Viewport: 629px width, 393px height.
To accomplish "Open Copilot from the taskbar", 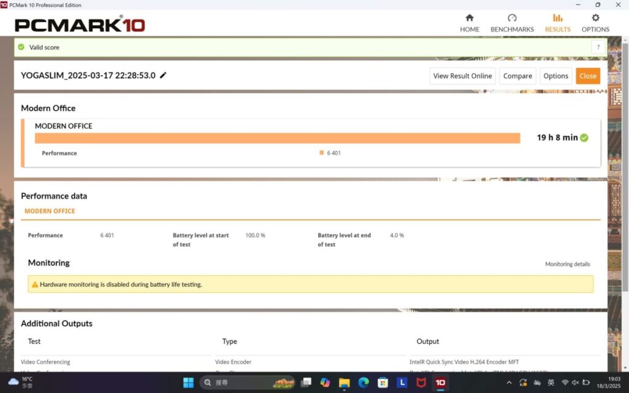I will (x=325, y=383).
